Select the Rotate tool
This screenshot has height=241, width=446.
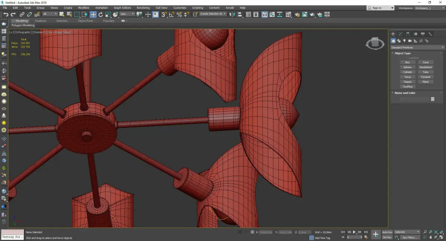pos(100,14)
